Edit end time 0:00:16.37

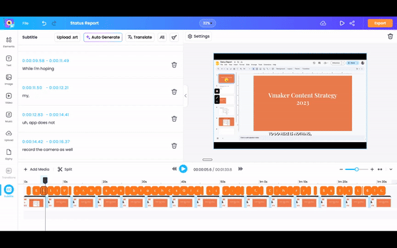point(60,142)
